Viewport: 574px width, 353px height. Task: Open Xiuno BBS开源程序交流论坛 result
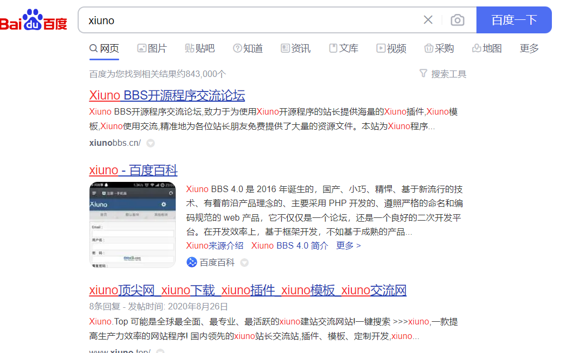(x=167, y=96)
